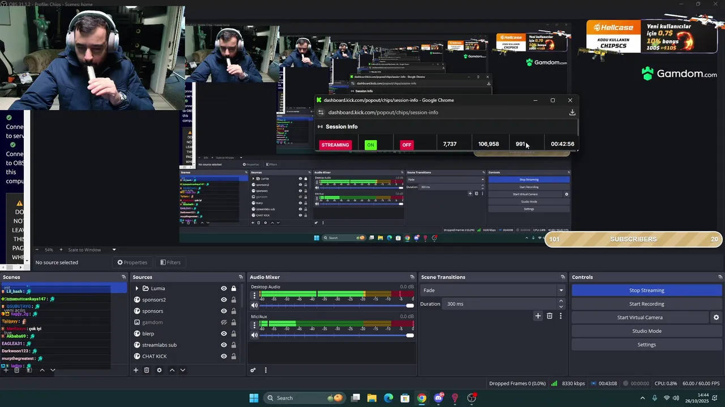Decrease transition duration stepper down

tap(561, 306)
